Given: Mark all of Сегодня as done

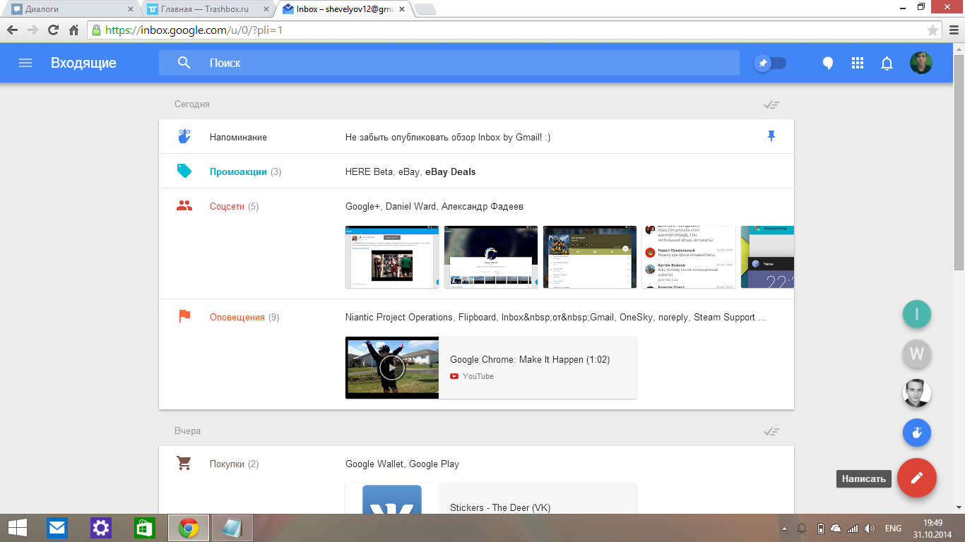Looking at the screenshot, I should (771, 104).
